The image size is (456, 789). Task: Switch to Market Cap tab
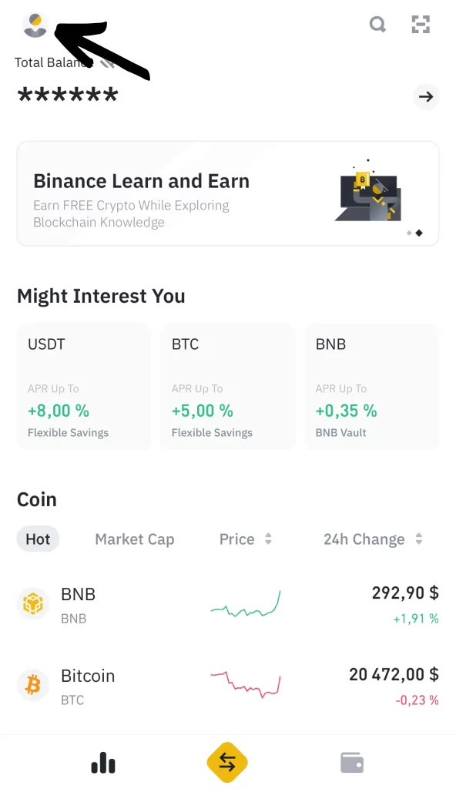(x=134, y=539)
